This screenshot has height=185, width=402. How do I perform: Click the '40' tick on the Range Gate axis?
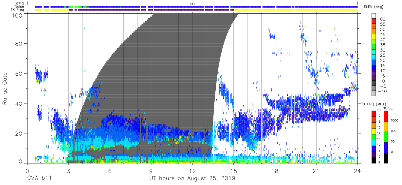19,103
